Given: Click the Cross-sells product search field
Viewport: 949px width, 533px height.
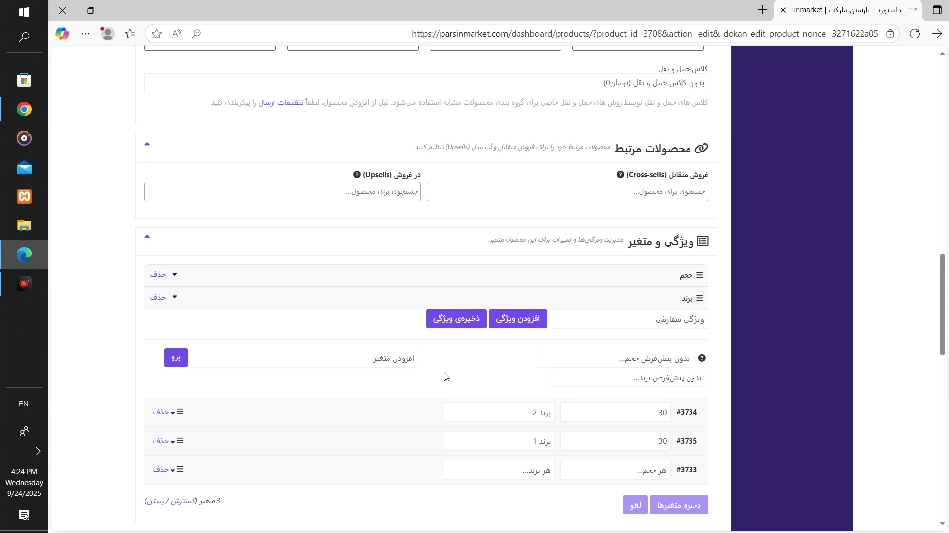Looking at the screenshot, I should pyautogui.click(x=567, y=192).
